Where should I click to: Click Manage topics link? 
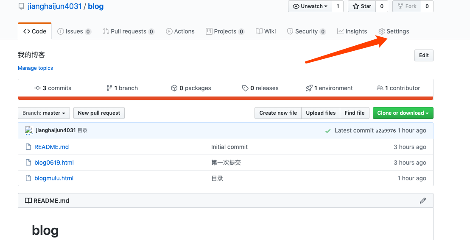point(35,68)
